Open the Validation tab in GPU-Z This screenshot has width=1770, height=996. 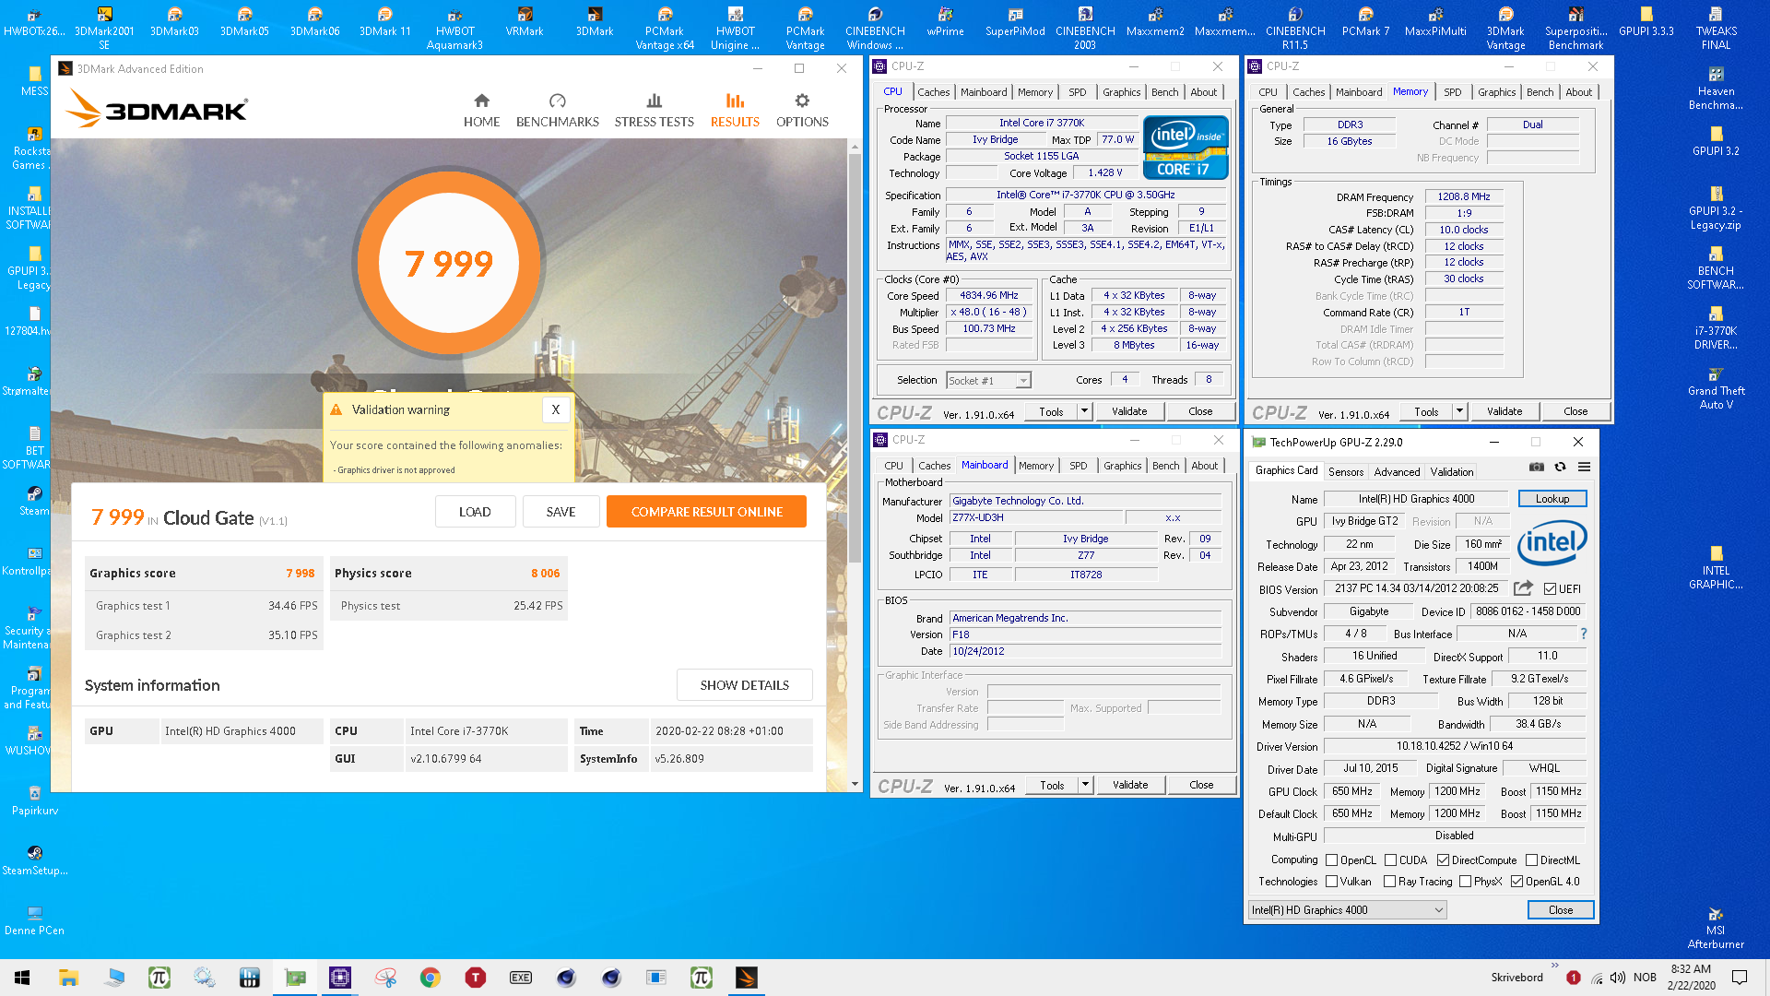(x=1451, y=472)
